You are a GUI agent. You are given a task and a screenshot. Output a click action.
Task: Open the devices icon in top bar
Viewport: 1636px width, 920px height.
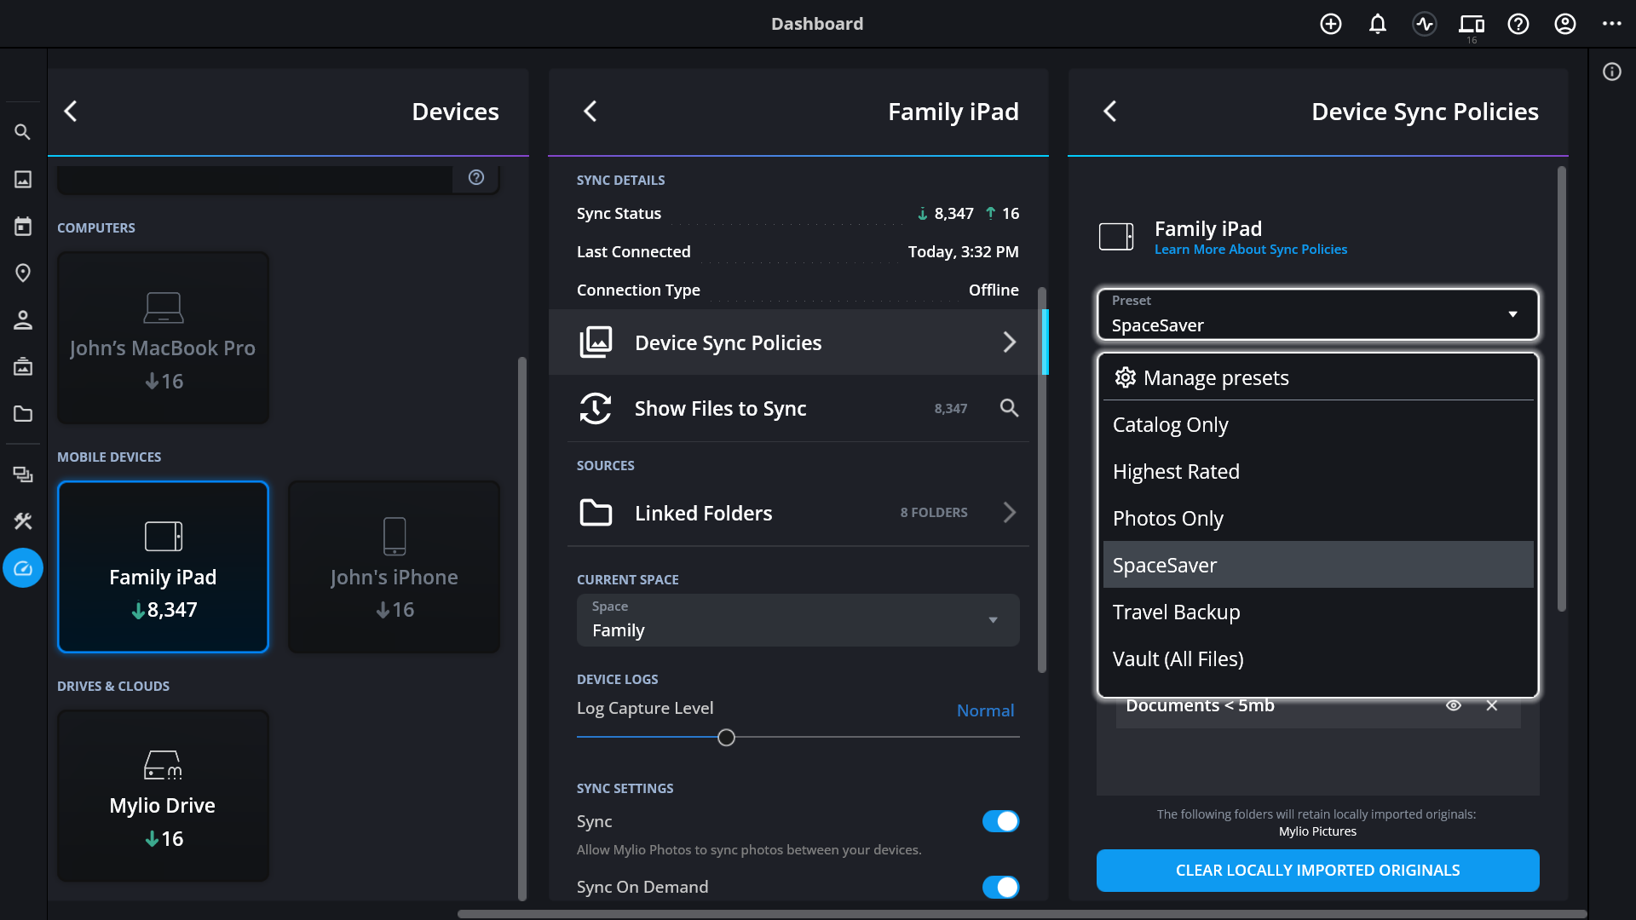tap(1472, 24)
